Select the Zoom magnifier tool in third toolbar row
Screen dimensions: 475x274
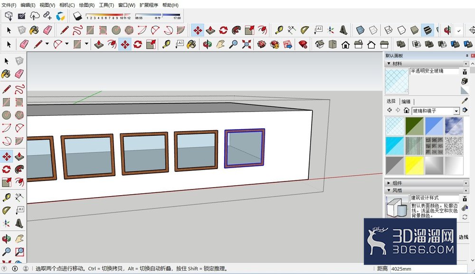(x=233, y=45)
